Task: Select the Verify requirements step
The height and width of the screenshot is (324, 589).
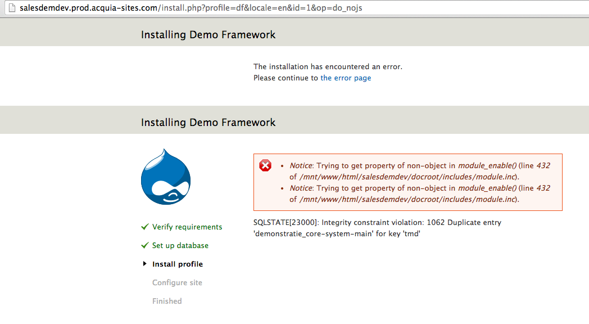Action: pos(187,227)
